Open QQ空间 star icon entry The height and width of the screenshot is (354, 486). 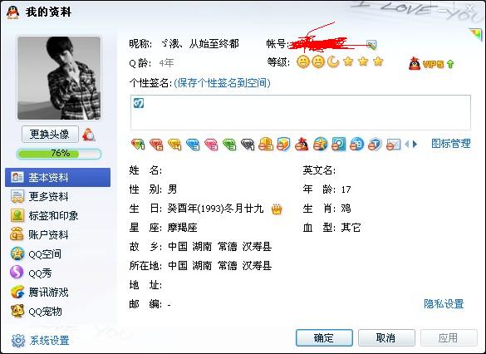(36, 254)
